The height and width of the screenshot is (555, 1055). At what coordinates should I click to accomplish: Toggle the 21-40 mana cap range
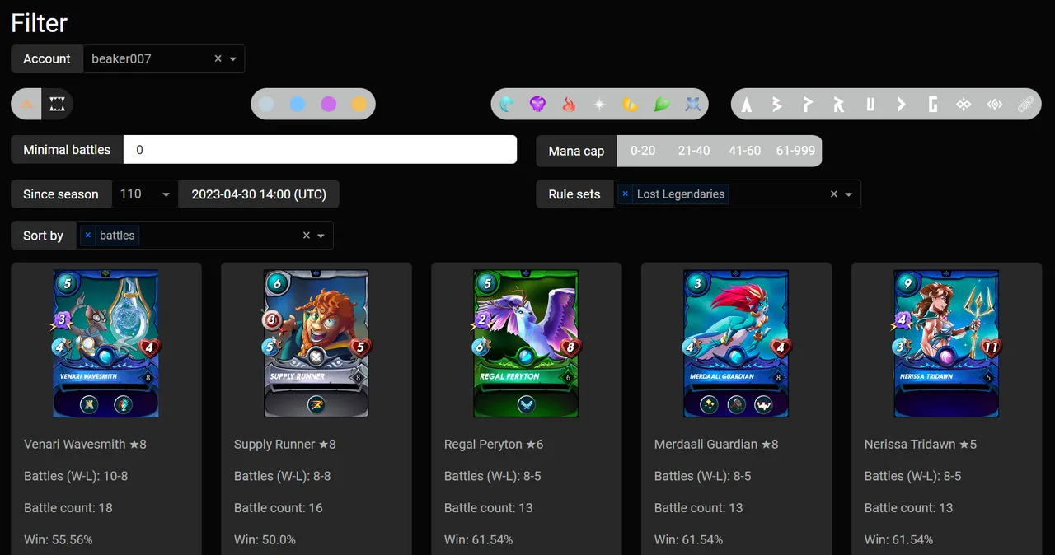click(x=694, y=151)
